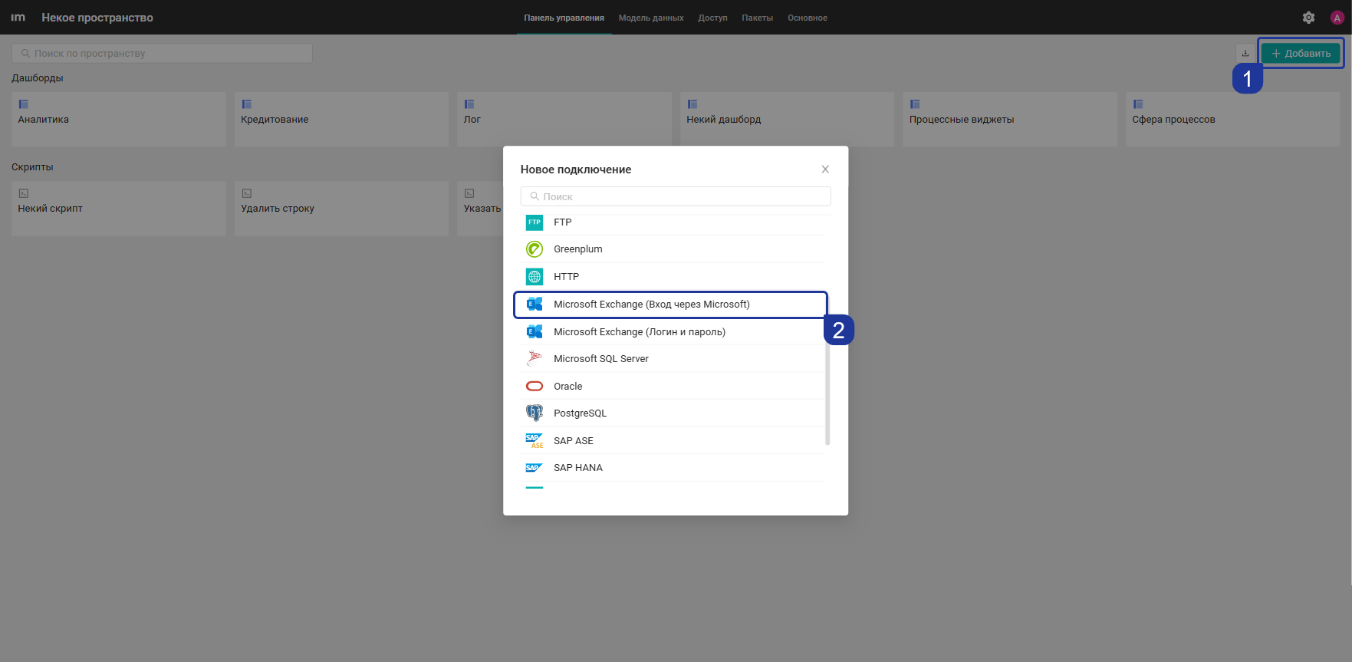Click the Лог dashboard icon
This screenshot has width=1352, height=662.
[x=469, y=104]
